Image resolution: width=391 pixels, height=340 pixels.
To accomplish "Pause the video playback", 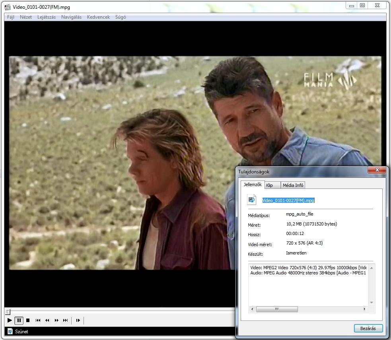I will pos(19,320).
